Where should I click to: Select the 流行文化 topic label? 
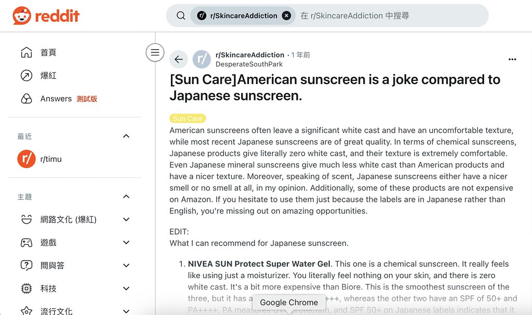pos(56,311)
